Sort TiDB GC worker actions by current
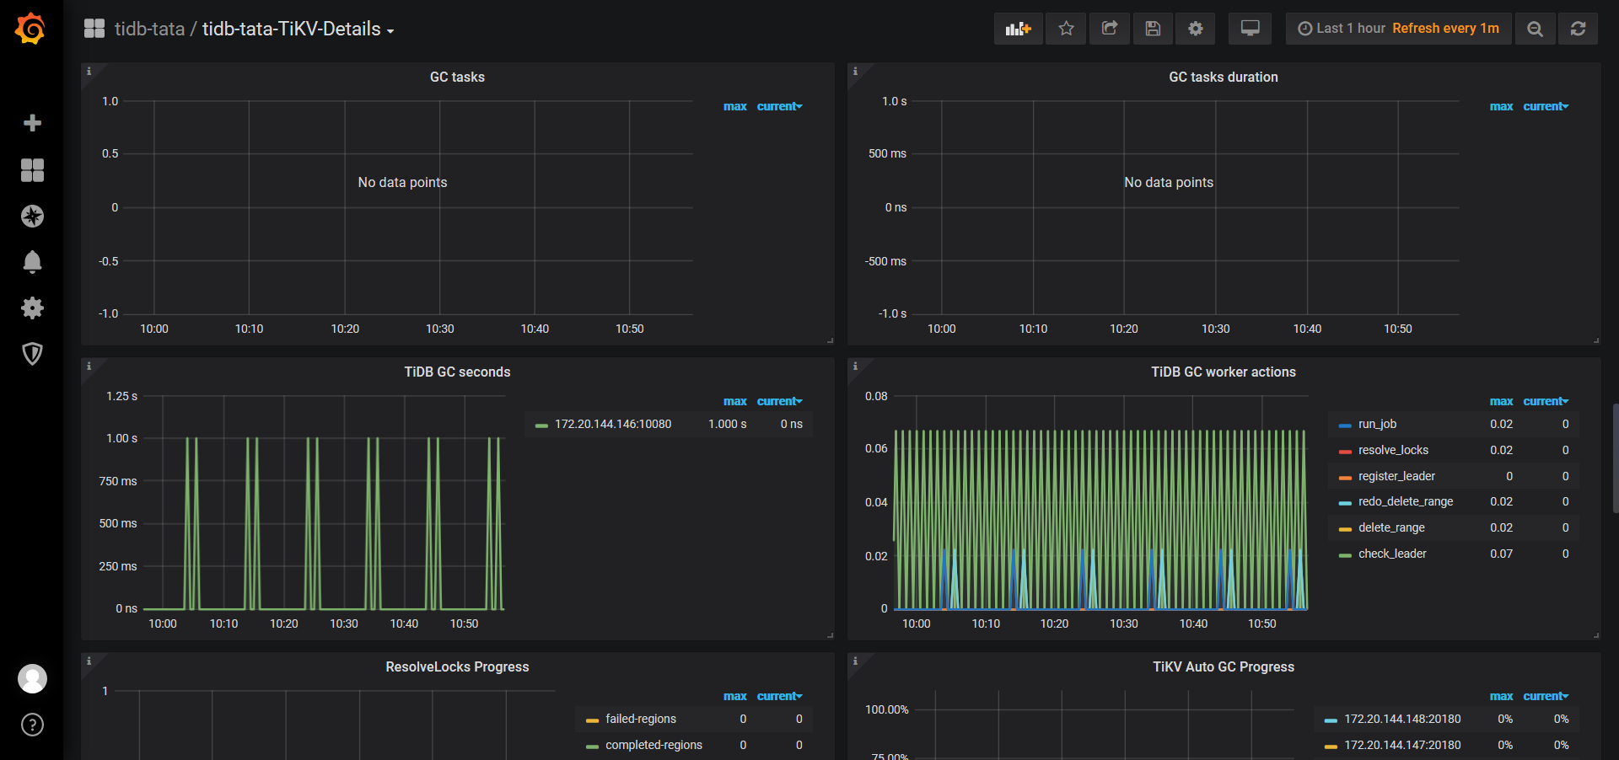The width and height of the screenshot is (1619, 760). coord(1545,401)
